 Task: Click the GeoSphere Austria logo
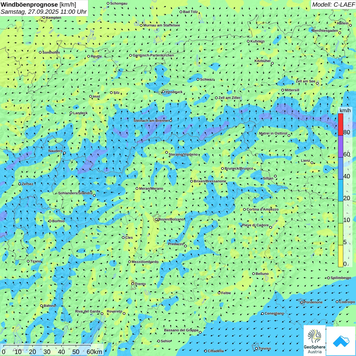click(315, 340)
